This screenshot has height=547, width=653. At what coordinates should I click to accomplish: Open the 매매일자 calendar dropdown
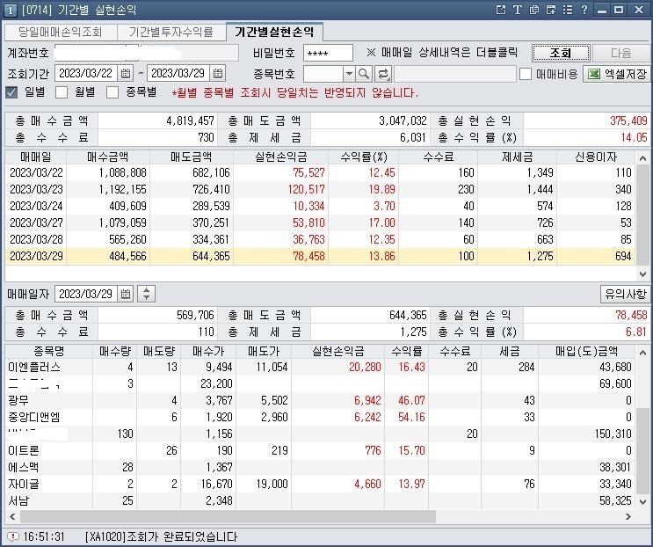pyautogui.click(x=126, y=294)
